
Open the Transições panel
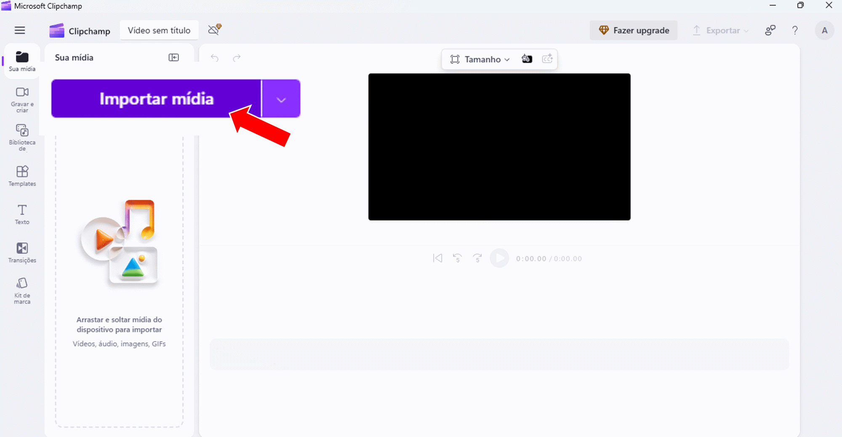pos(22,253)
